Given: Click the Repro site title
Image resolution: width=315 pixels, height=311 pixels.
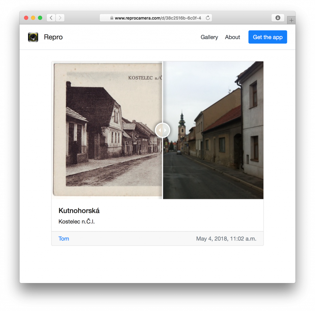Looking at the screenshot, I should 53,37.
